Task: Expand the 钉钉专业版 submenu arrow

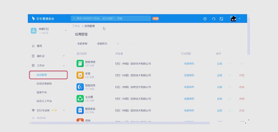Action: coord(64,110)
